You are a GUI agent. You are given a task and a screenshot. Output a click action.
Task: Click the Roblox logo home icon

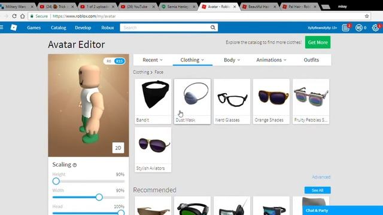pyautogui.click(x=14, y=27)
